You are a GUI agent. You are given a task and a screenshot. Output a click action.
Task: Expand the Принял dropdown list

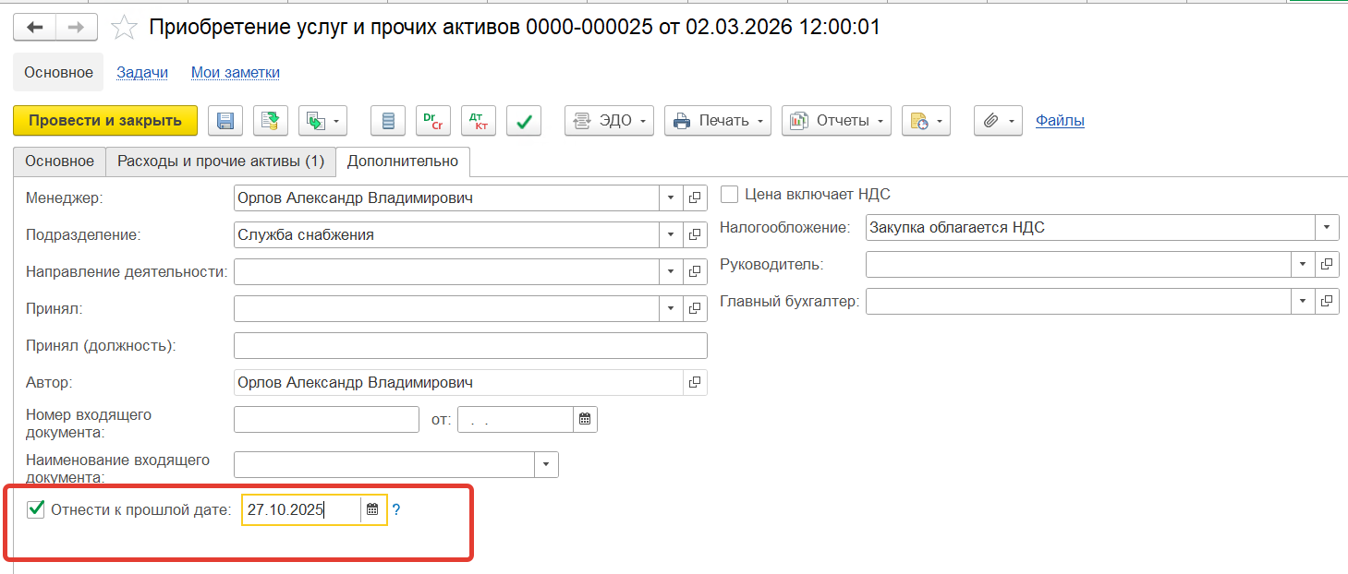[671, 308]
